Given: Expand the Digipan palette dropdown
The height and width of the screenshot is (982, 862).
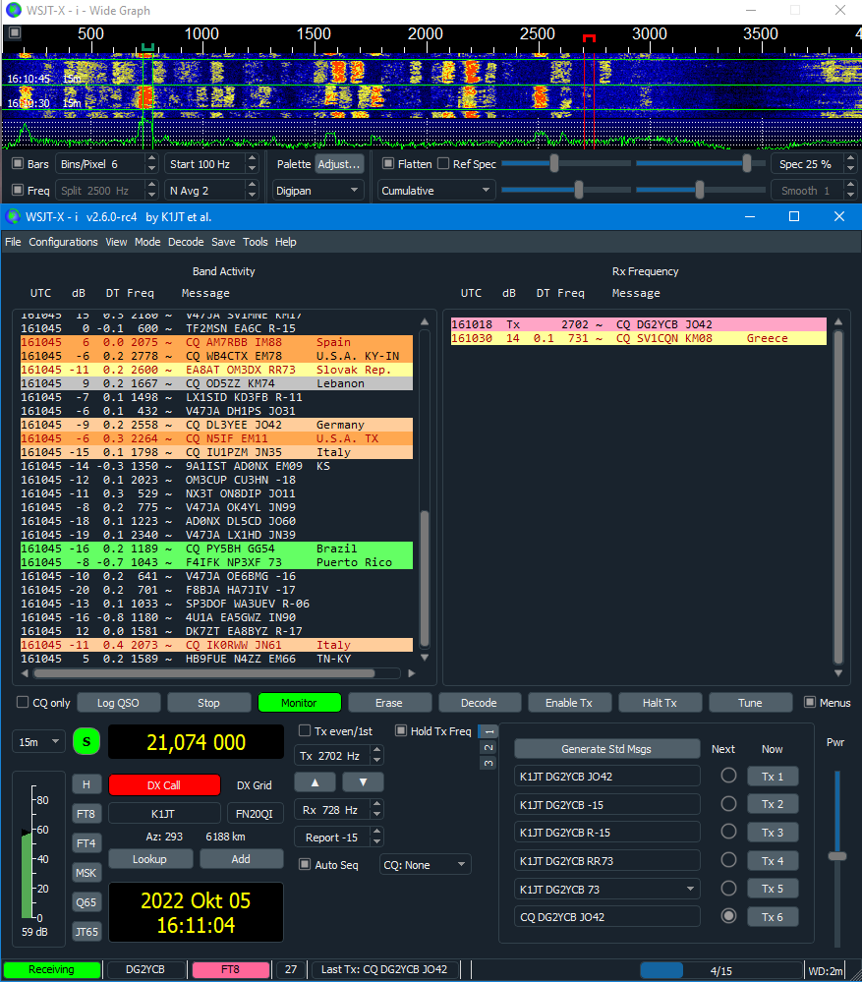Looking at the screenshot, I should 317,191.
